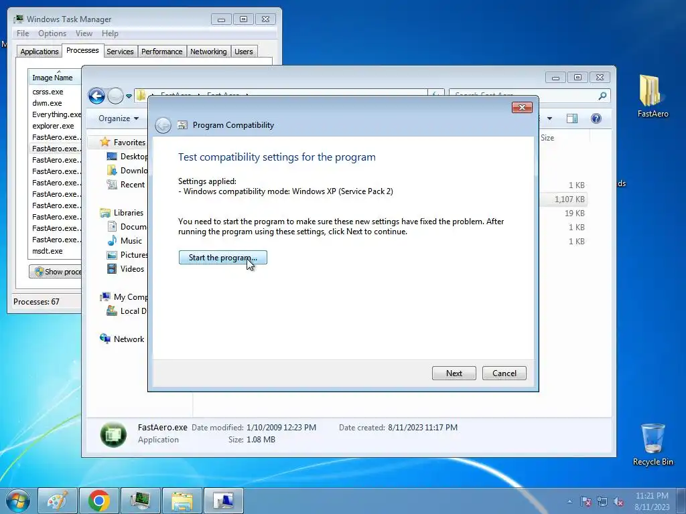Open Task Manager Options menu
The width and height of the screenshot is (686, 514).
[52, 33]
